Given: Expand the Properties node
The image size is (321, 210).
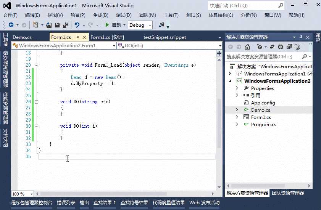Looking at the screenshot, I should point(237,88).
